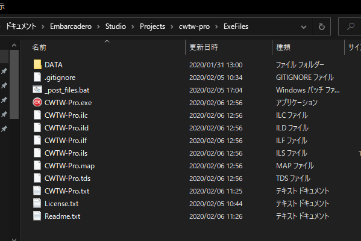
Task: Select the file name CWTW-Pro.txt
Action: [x=67, y=191]
